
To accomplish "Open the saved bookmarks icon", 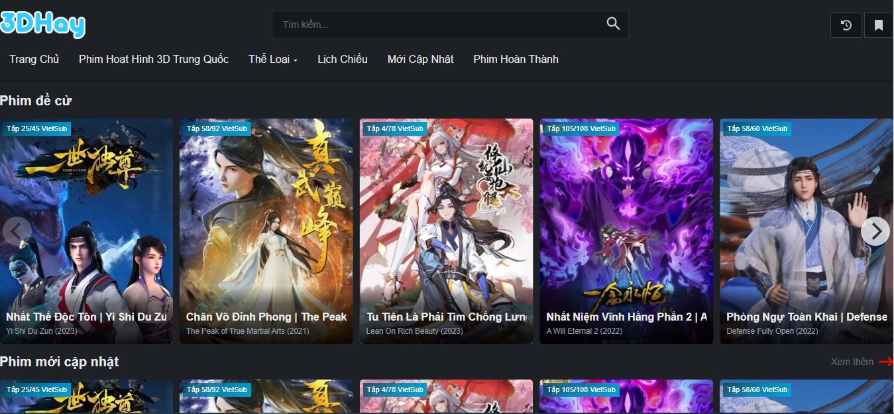I will pyautogui.click(x=878, y=25).
